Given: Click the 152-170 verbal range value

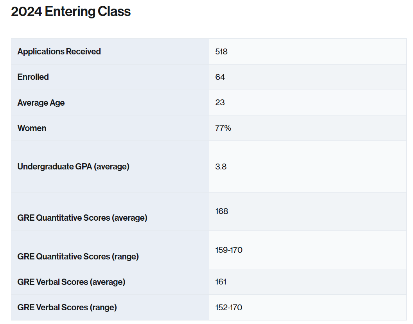Looking at the screenshot, I should (x=229, y=308).
